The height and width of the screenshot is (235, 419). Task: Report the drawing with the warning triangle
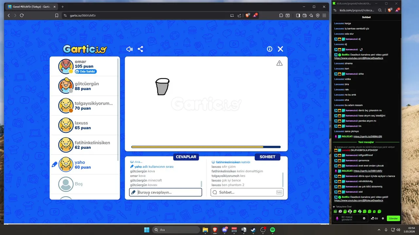[x=279, y=63]
